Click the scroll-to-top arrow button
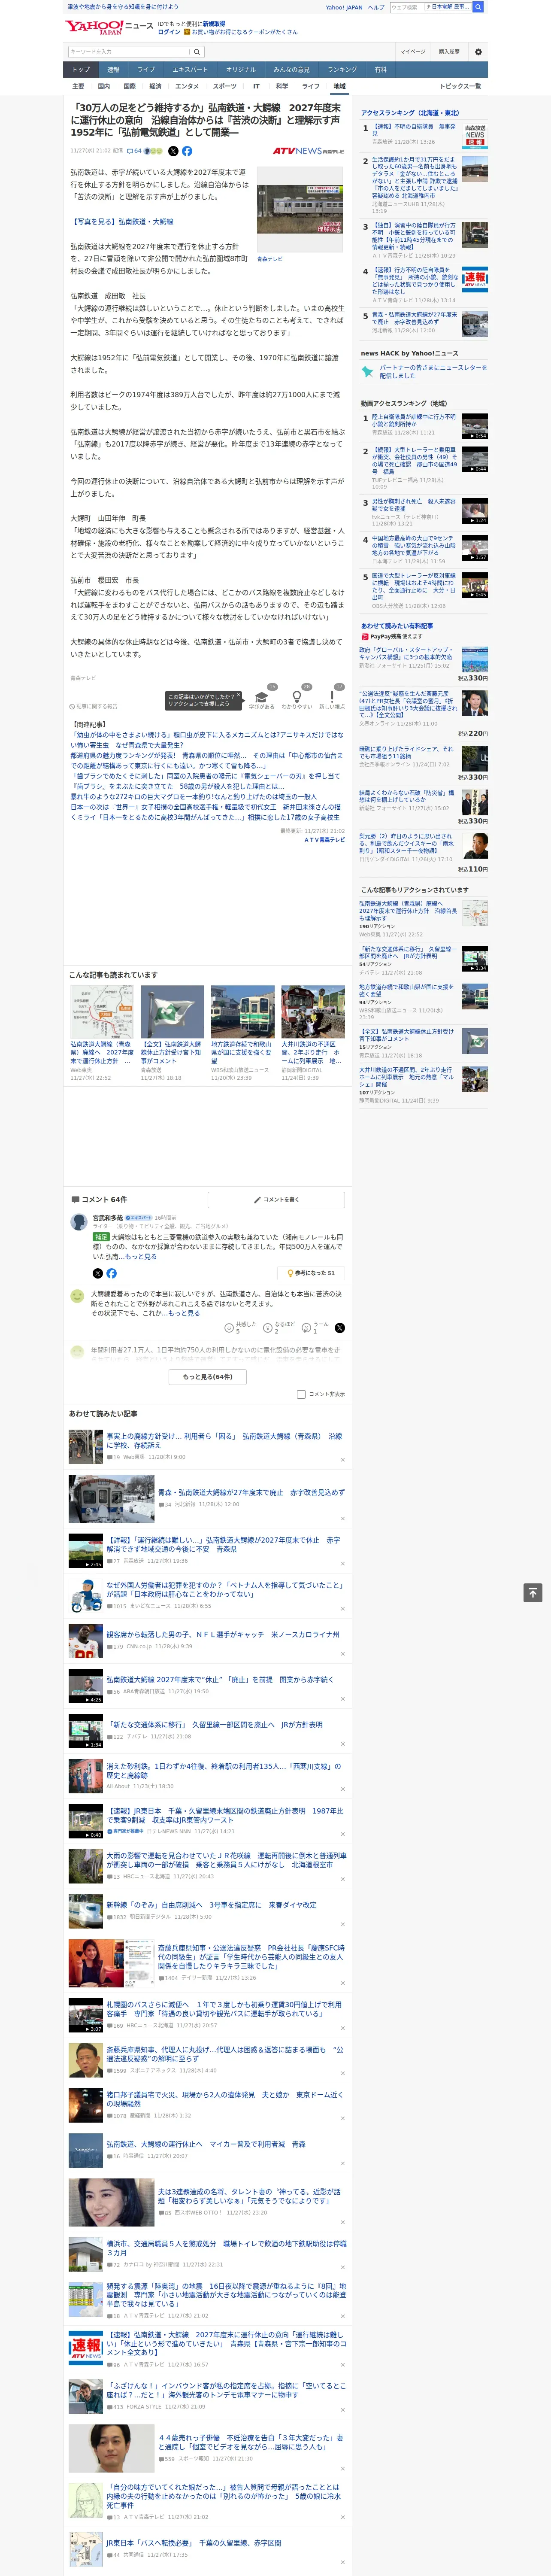Image resolution: width=551 pixels, height=2576 pixels. (x=532, y=1592)
